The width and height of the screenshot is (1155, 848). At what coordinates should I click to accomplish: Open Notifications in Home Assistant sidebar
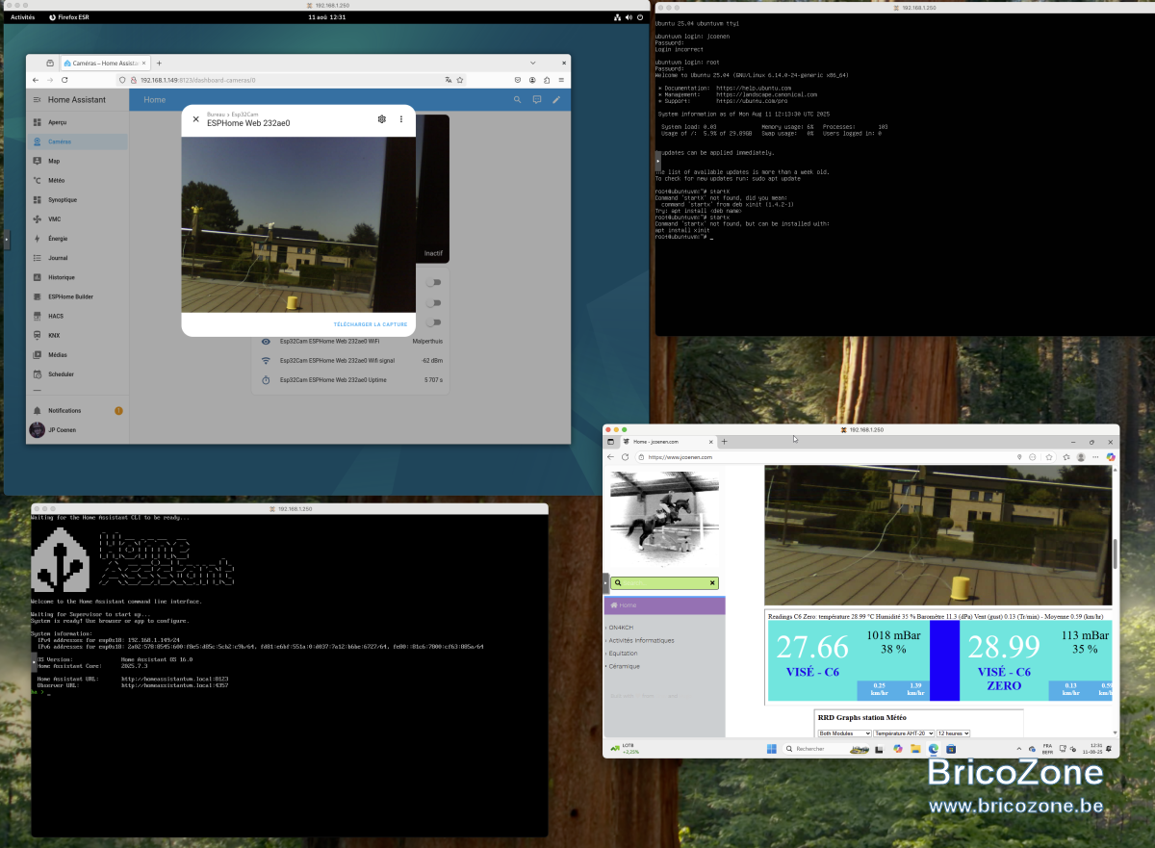(77, 410)
